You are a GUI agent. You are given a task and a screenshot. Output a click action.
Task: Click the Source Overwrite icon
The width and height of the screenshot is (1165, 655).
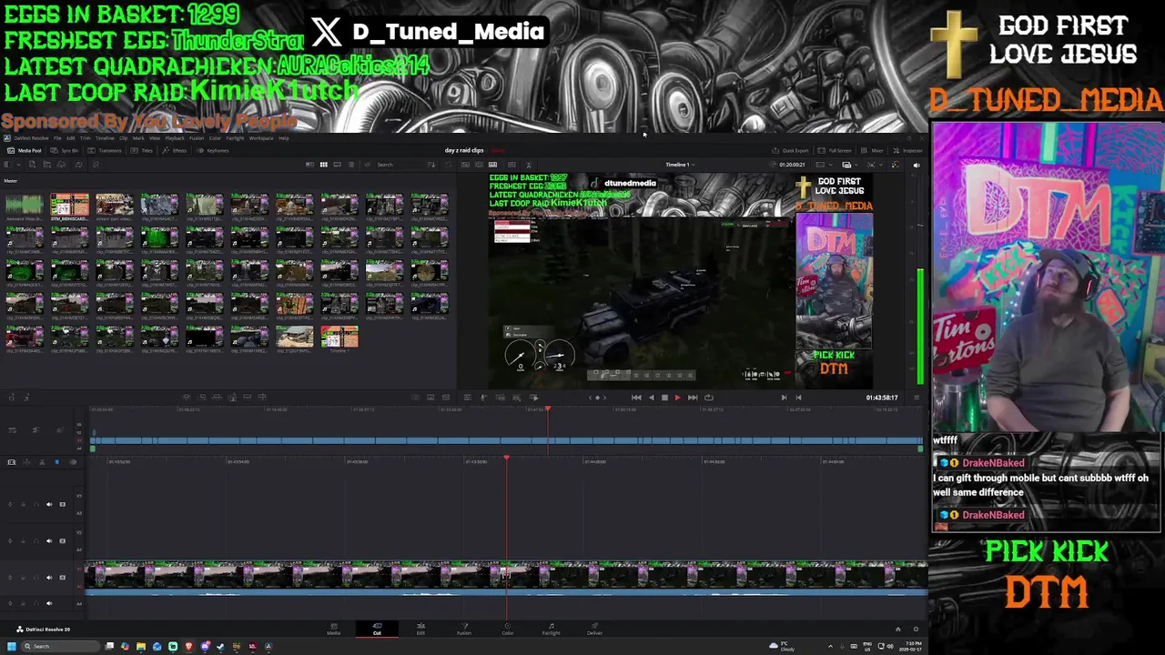tap(262, 397)
